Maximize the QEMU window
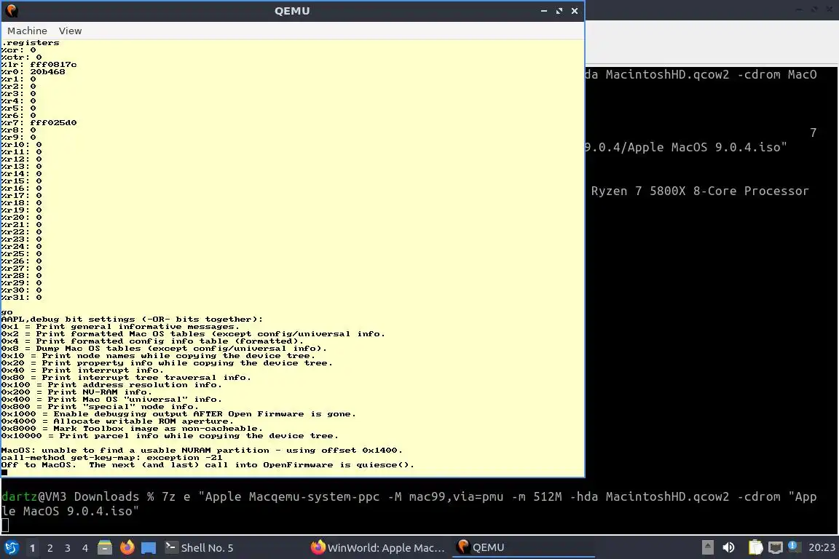839x559 pixels. 559,11
